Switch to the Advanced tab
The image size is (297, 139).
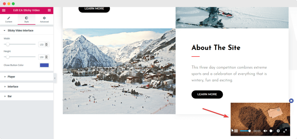pos(44,20)
